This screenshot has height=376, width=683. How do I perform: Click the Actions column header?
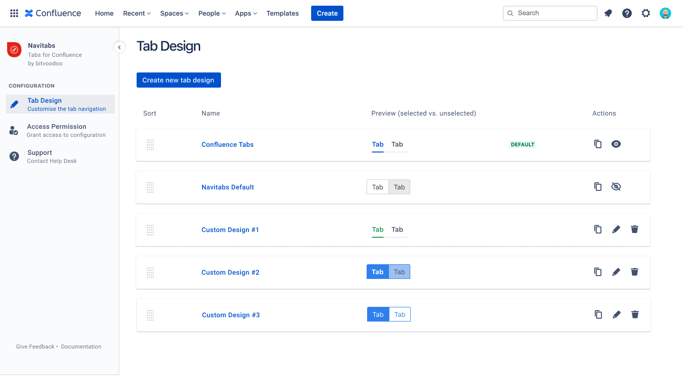604,113
